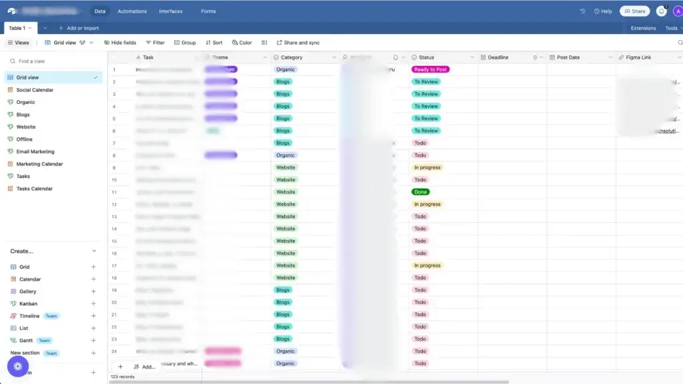Select the active Grid view in sidebar

53,77
